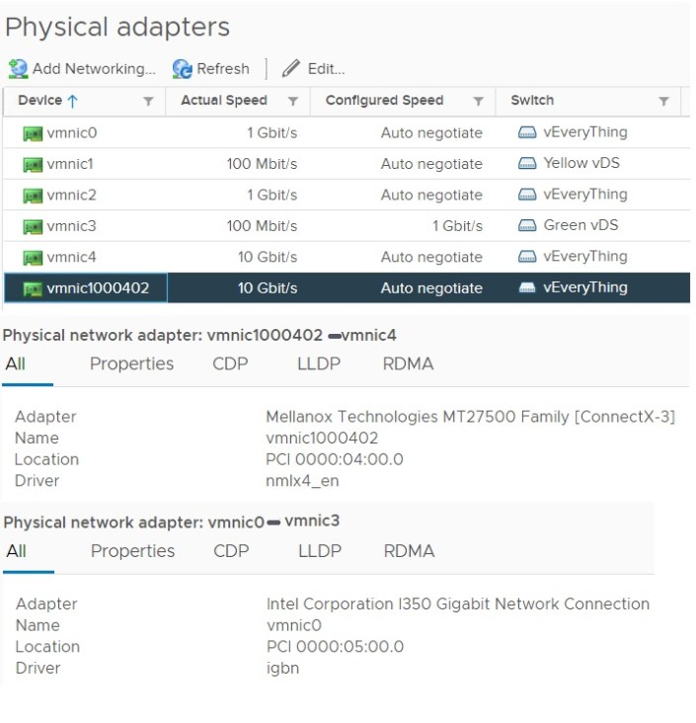This screenshot has width=696, height=723.
Task: Open the upper CDP tab
Action: (230, 363)
